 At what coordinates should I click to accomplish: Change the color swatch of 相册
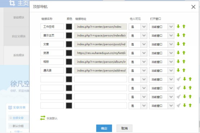click(69, 62)
